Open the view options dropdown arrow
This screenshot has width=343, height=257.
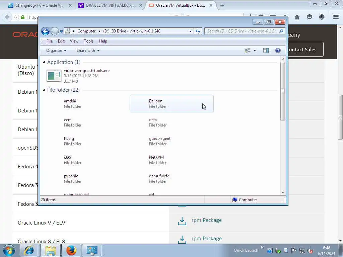(x=255, y=51)
